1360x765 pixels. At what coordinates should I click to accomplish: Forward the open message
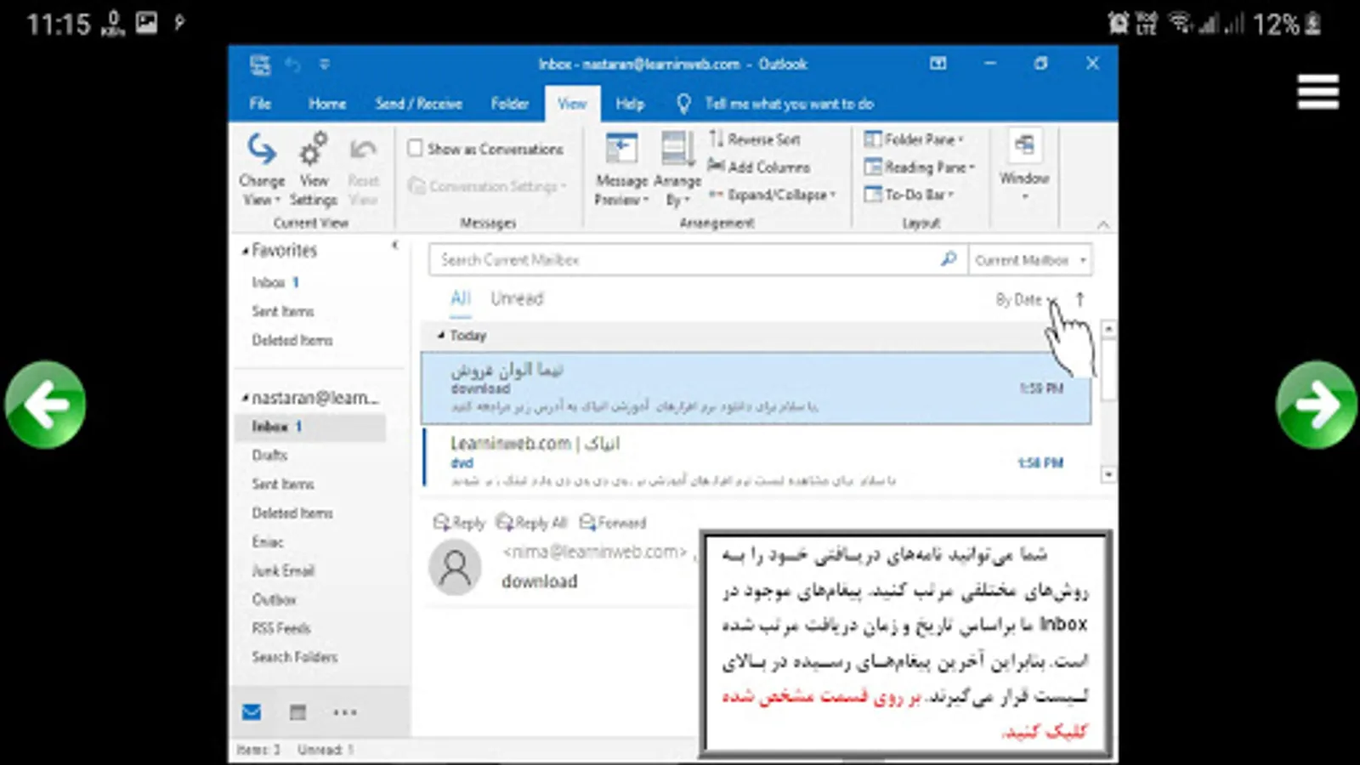(x=613, y=523)
